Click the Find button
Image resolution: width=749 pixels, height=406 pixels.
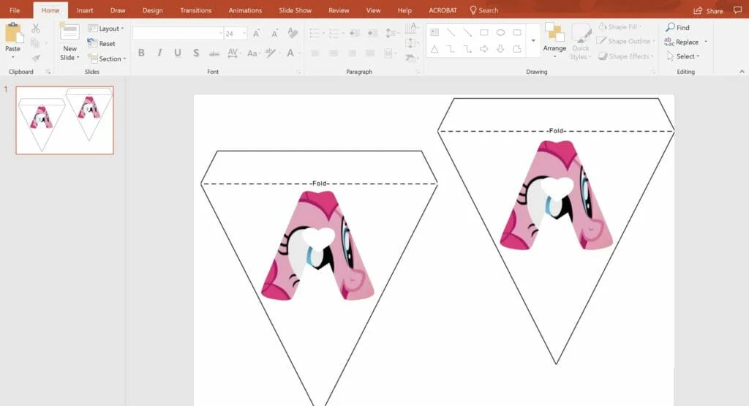click(x=678, y=28)
